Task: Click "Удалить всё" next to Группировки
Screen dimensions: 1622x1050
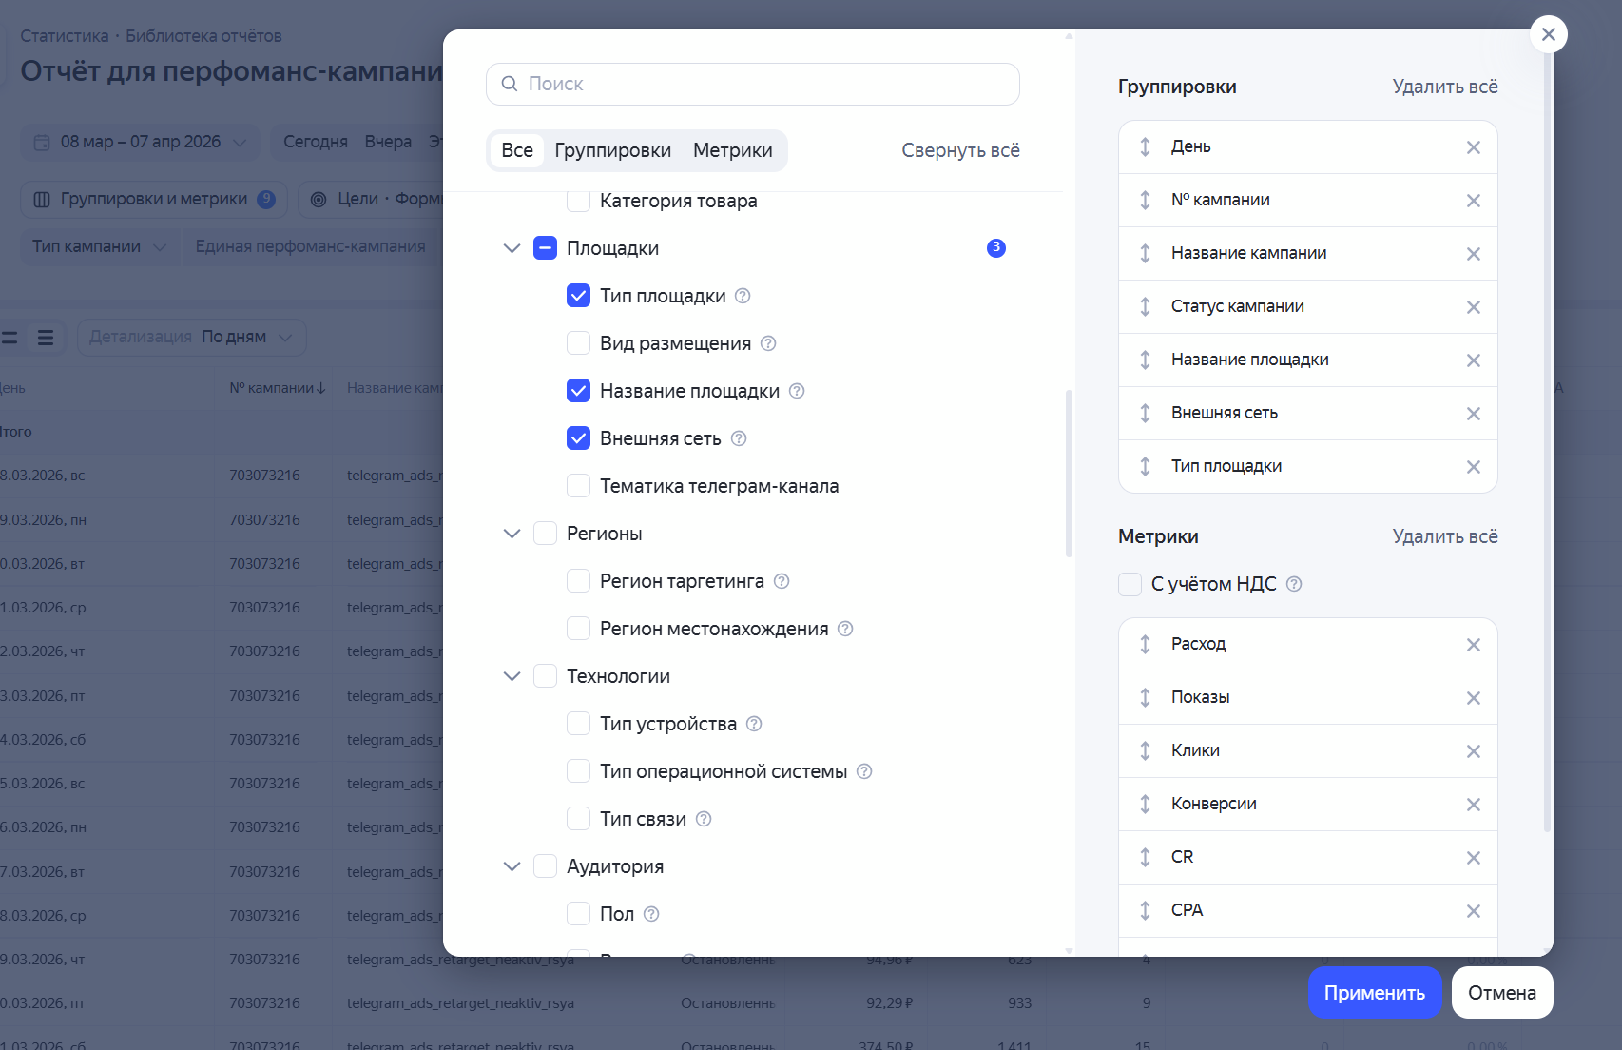Action: [x=1444, y=86]
